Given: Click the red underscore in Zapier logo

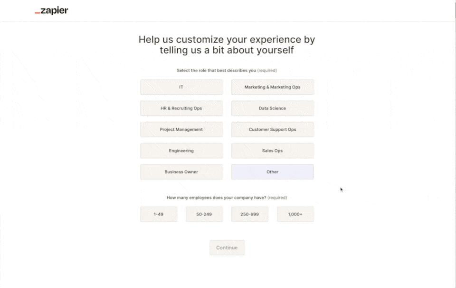Looking at the screenshot, I should (x=37, y=13).
